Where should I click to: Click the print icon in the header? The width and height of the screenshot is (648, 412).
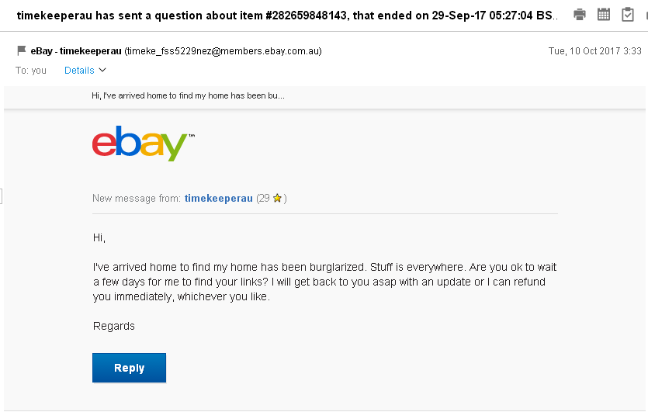pyautogui.click(x=580, y=14)
